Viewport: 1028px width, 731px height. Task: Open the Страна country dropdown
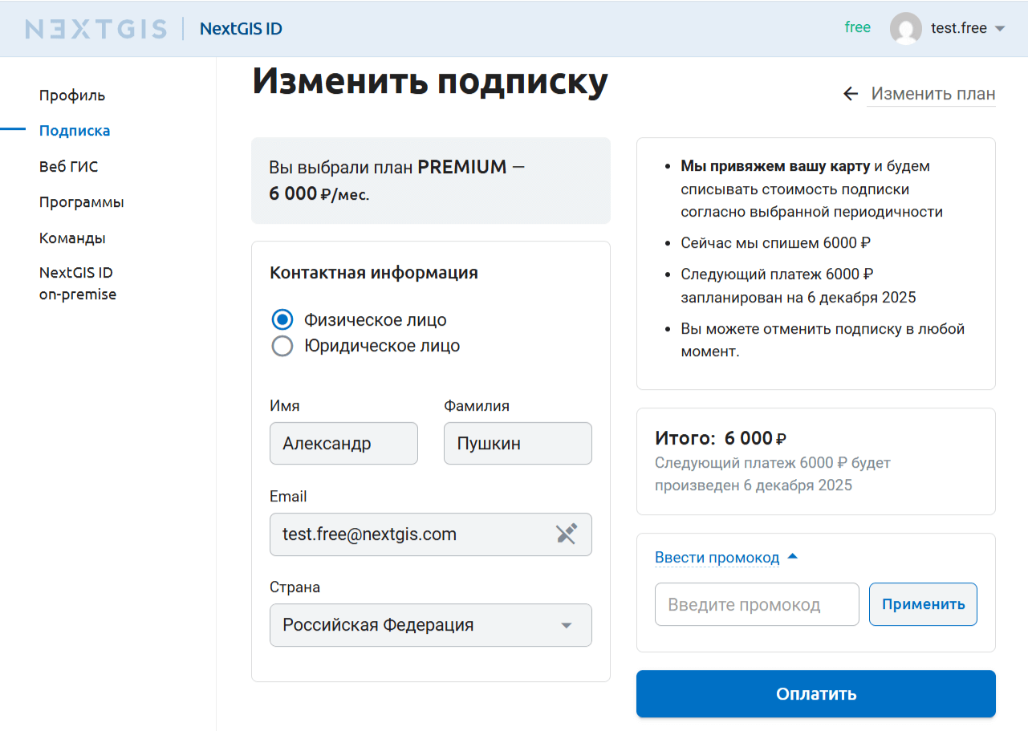430,625
